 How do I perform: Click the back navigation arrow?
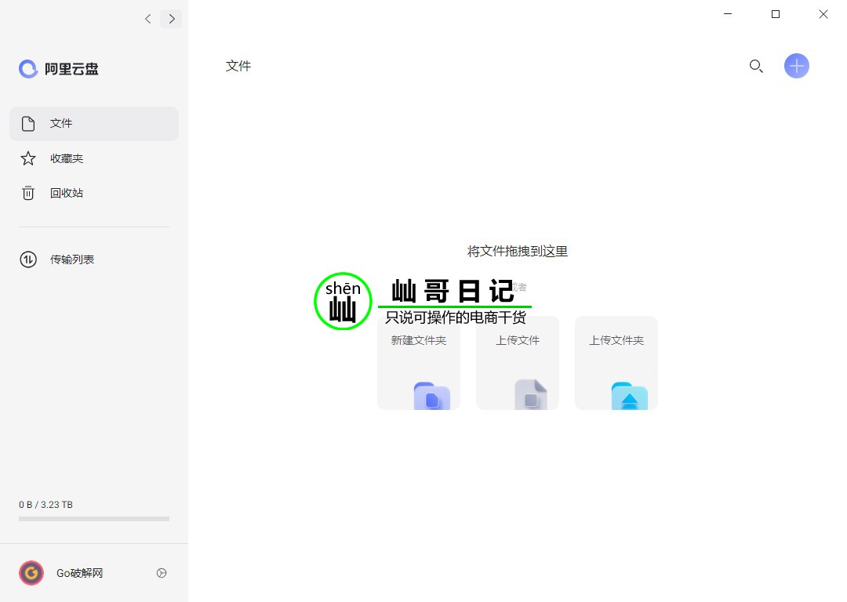point(148,19)
